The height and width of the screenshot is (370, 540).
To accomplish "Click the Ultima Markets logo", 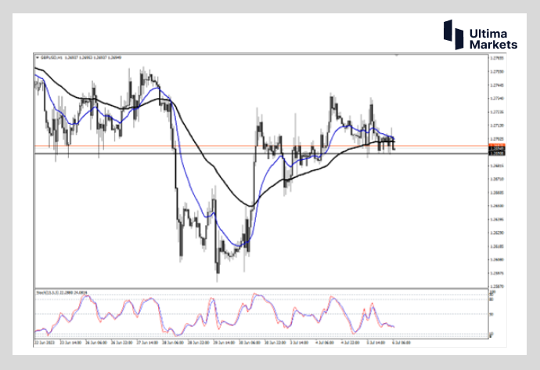I will pyautogui.click(x=481, y=34).
